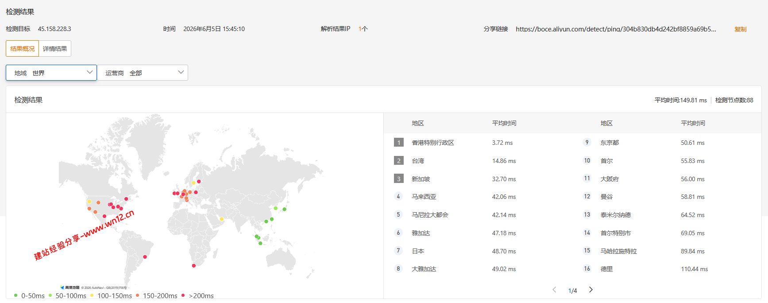Click the 马来西亚 region entry
The image size is (768, 303).
(x=424, y=197)
